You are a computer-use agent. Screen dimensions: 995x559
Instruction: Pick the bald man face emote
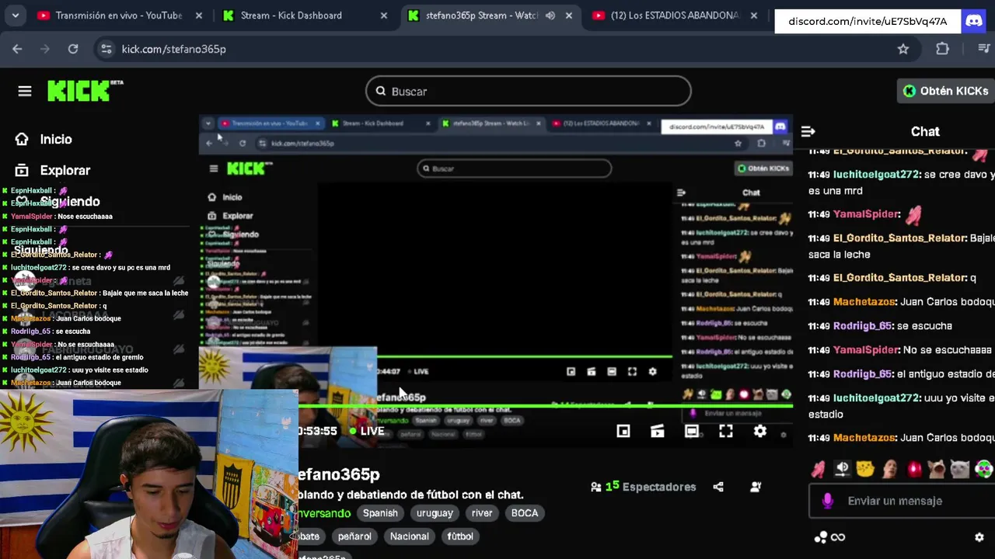[x=889, y=469]
